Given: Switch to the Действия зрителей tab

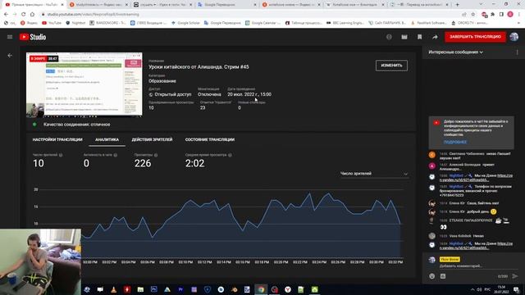Looking at the screenshot, I should click(x=152, y=140).
